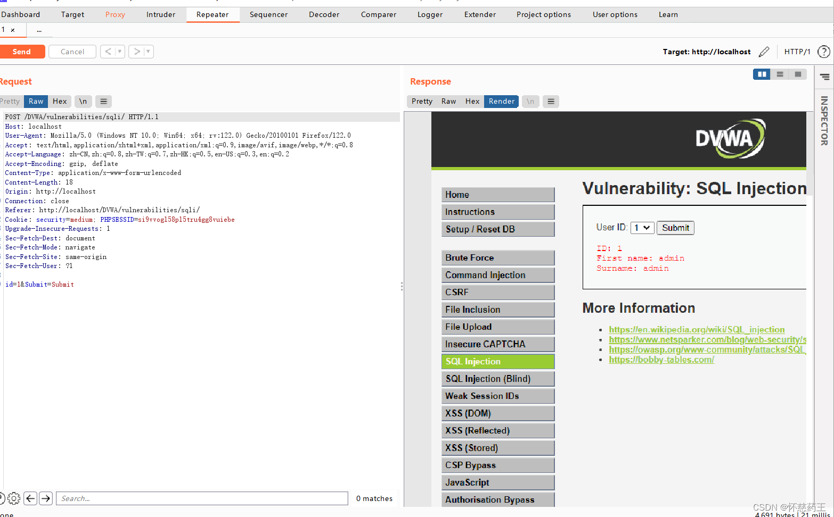
Task: Select Raw view in Response pane
Action: [448, 101]
